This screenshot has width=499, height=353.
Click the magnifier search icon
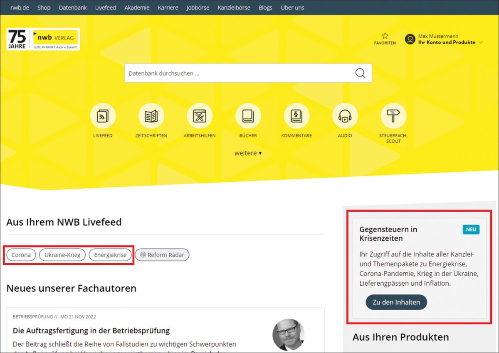click(x=360, y=73)
